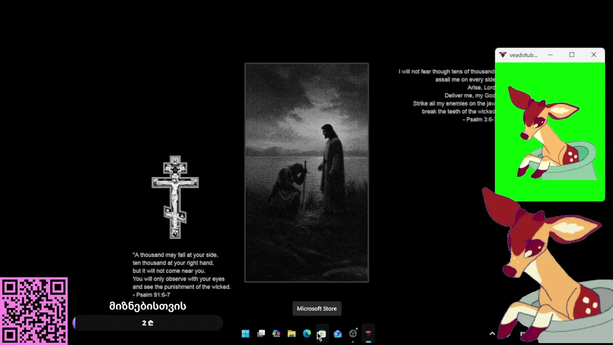Switch to OBS Studio on the taskbar
The image size is (613, 345).
coord(353,333)
